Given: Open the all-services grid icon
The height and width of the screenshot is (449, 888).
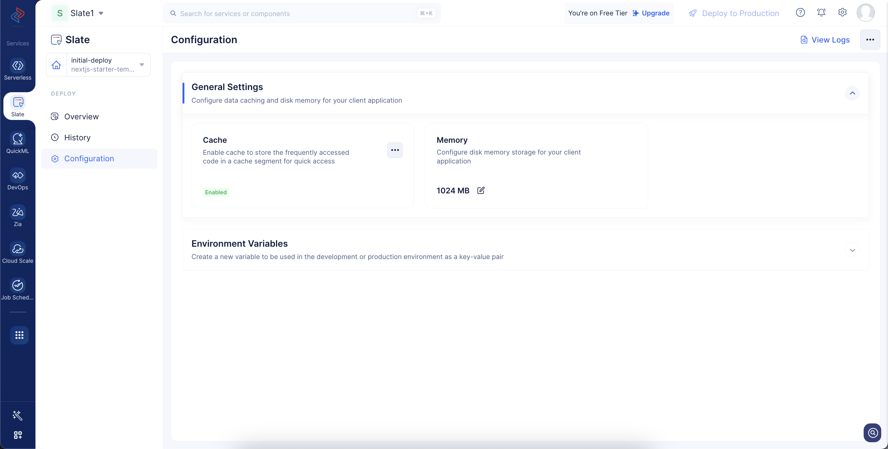Looking at the screenshot, I should coord(19,335).
